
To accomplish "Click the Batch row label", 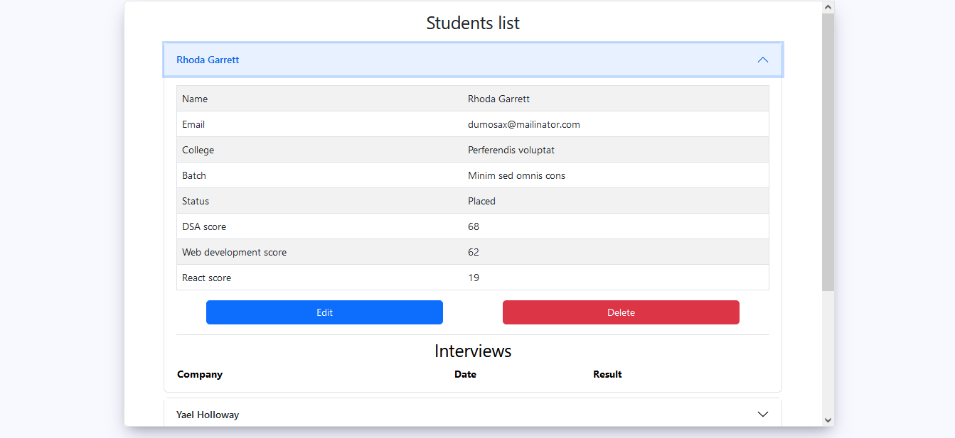I will [194, 175].
